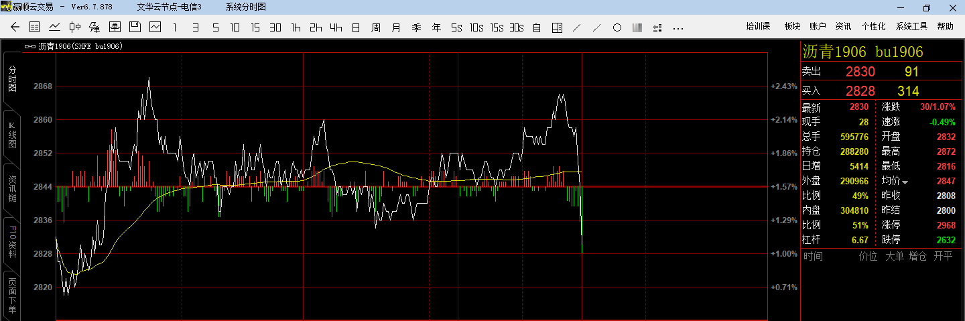Select the time-sharing line chart icon
The width and height of the screenshot is (965, 321).
[x=55, y=27]
